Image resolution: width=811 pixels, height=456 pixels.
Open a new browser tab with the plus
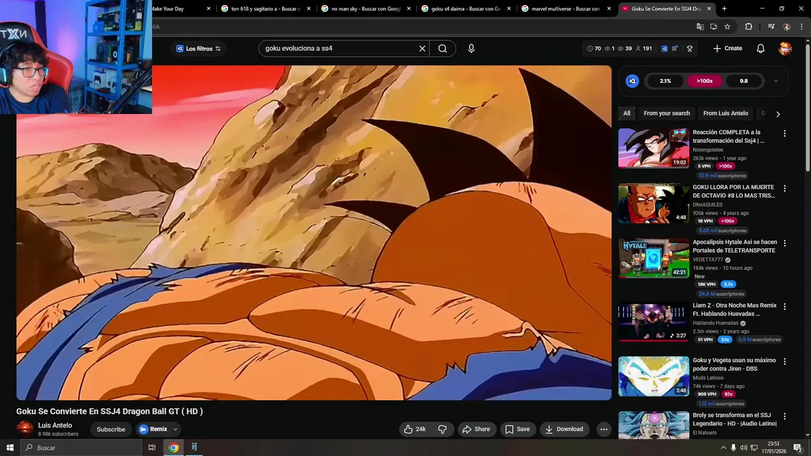724,9
